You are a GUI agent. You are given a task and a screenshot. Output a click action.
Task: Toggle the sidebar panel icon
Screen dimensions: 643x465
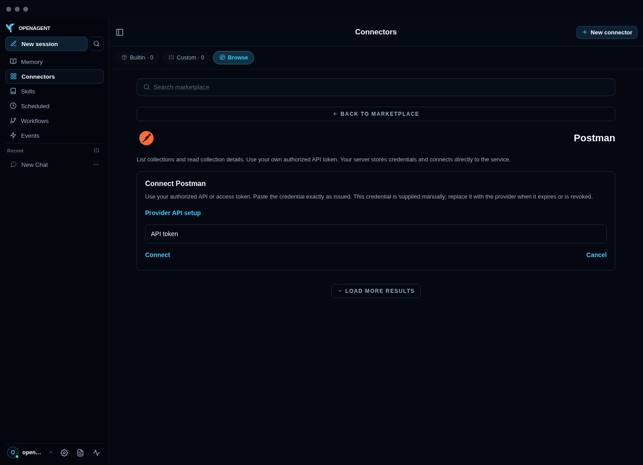pos(120,32)
